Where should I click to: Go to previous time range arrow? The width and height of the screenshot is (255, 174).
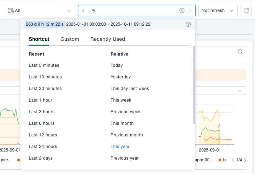[83, 11]
